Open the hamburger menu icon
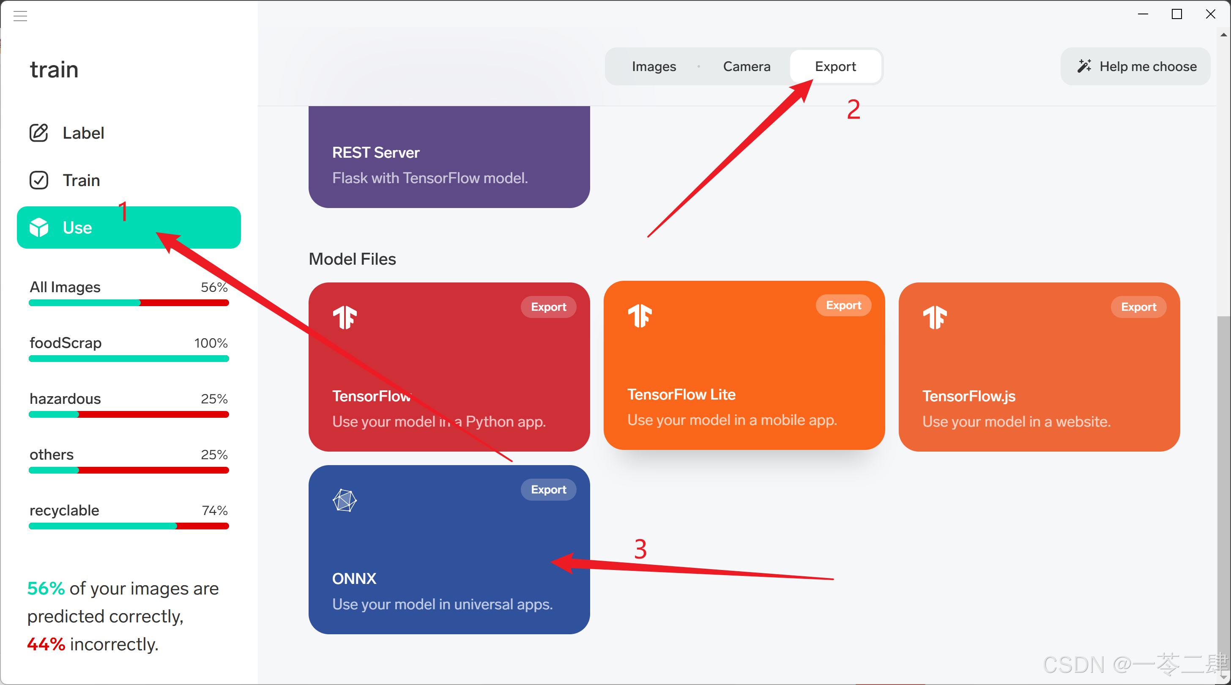Image resolution: width=1231 pixels, height=685 pixels. [x=20, y=16]
